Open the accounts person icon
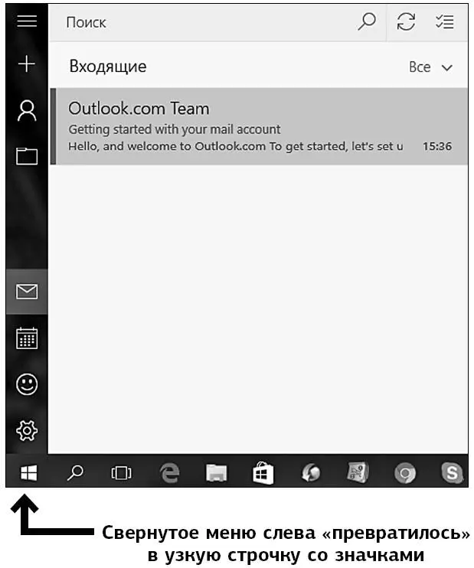This screenshot has height=568, width=474. (27, 110)
